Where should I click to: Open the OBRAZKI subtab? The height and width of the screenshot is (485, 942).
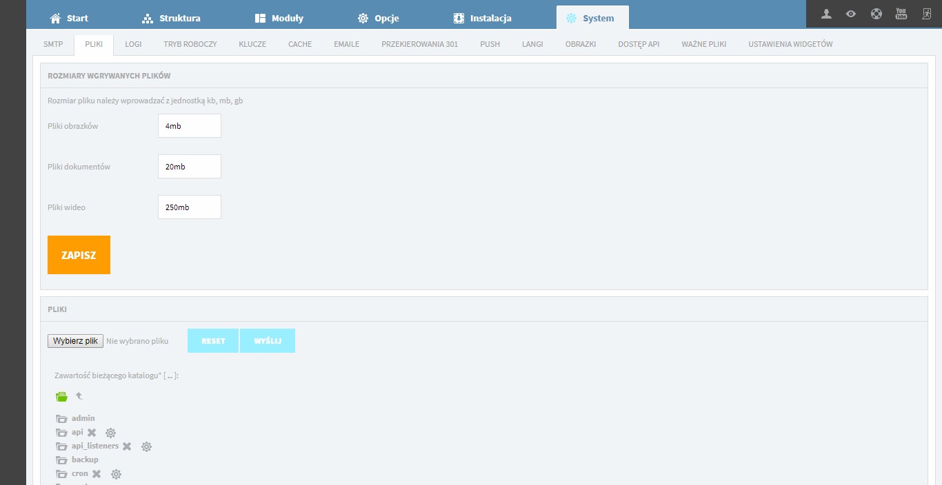(x=581, y=44)
